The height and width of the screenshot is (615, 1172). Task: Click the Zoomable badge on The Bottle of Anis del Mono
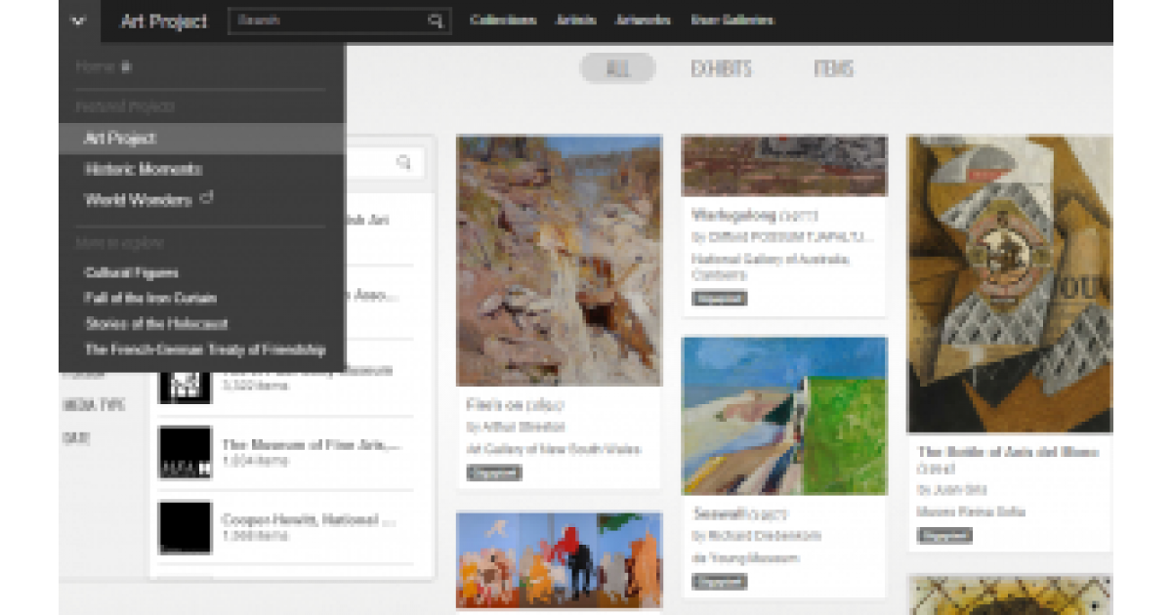(942, 535)
